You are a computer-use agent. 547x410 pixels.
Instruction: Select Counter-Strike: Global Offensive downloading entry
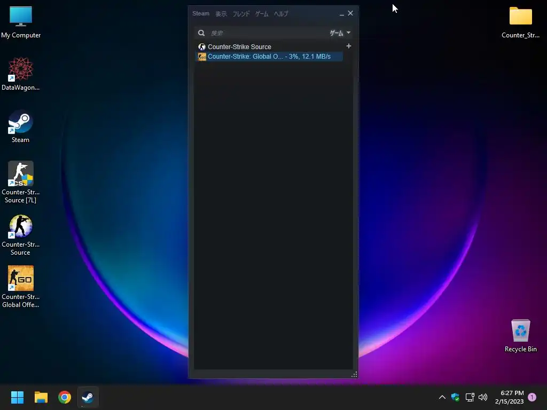click(269, 57)
